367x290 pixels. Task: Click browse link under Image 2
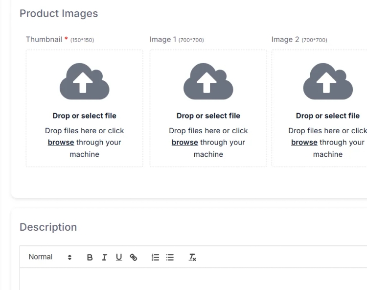pos(304,143)
